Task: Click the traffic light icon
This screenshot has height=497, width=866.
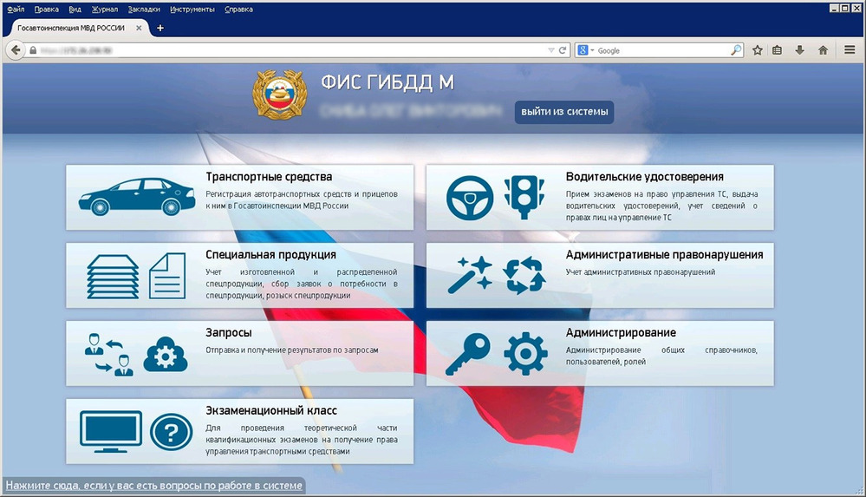Action: (x=524, y=198)
